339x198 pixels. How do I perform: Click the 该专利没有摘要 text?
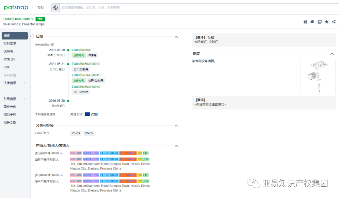click(x=204, y=61)
